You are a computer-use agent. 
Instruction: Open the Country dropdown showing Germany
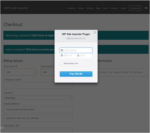pyautogui.click(x=38, y=98)
